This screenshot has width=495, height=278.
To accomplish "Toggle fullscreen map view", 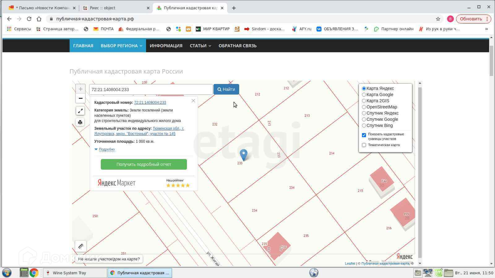I will 80,111.
